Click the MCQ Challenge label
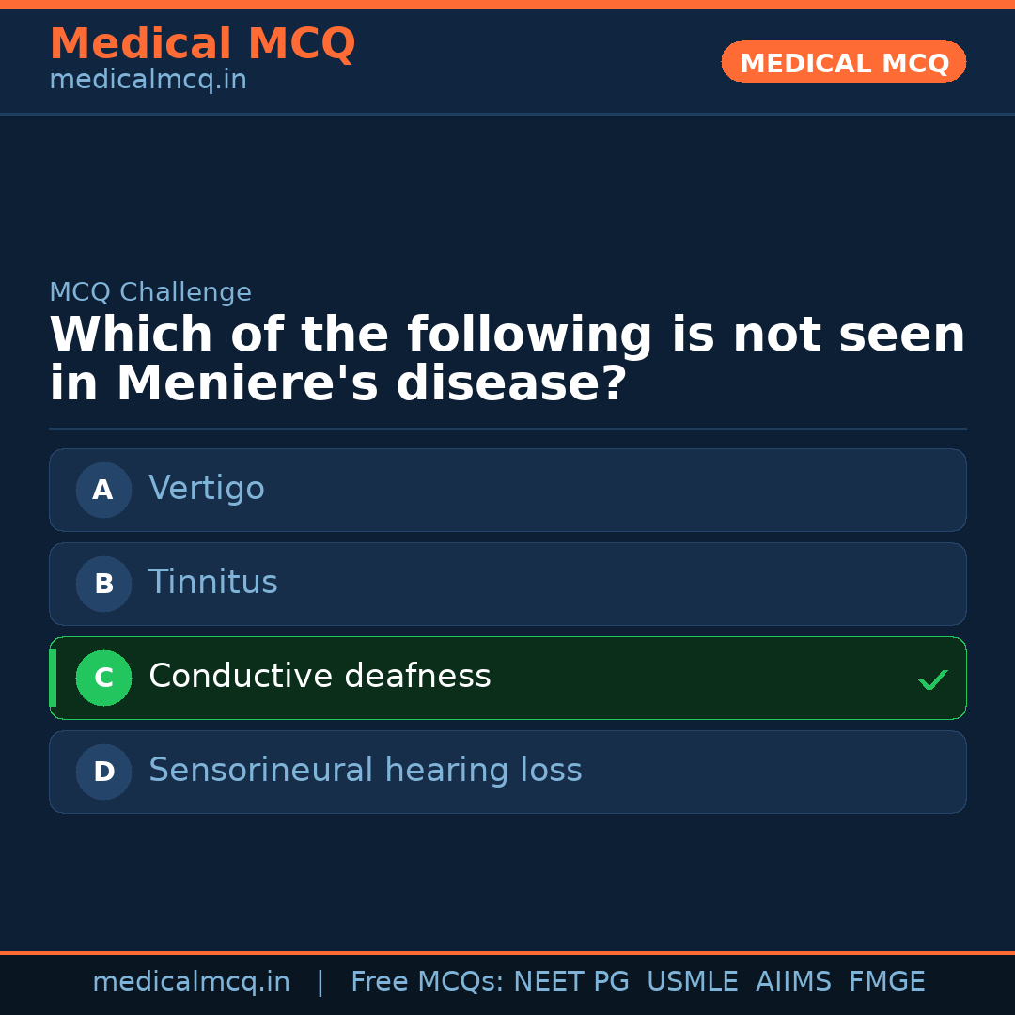The width and height of the screenshot is (1015, 1015). pyautogui.click(x=150, y=292)
